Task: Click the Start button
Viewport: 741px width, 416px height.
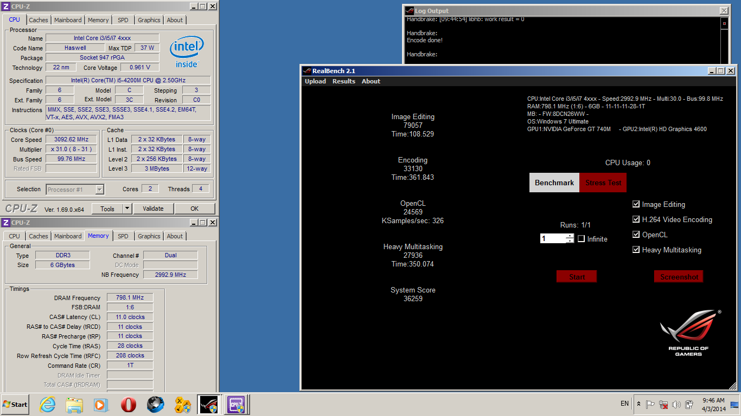Action: tap(15, 404)
